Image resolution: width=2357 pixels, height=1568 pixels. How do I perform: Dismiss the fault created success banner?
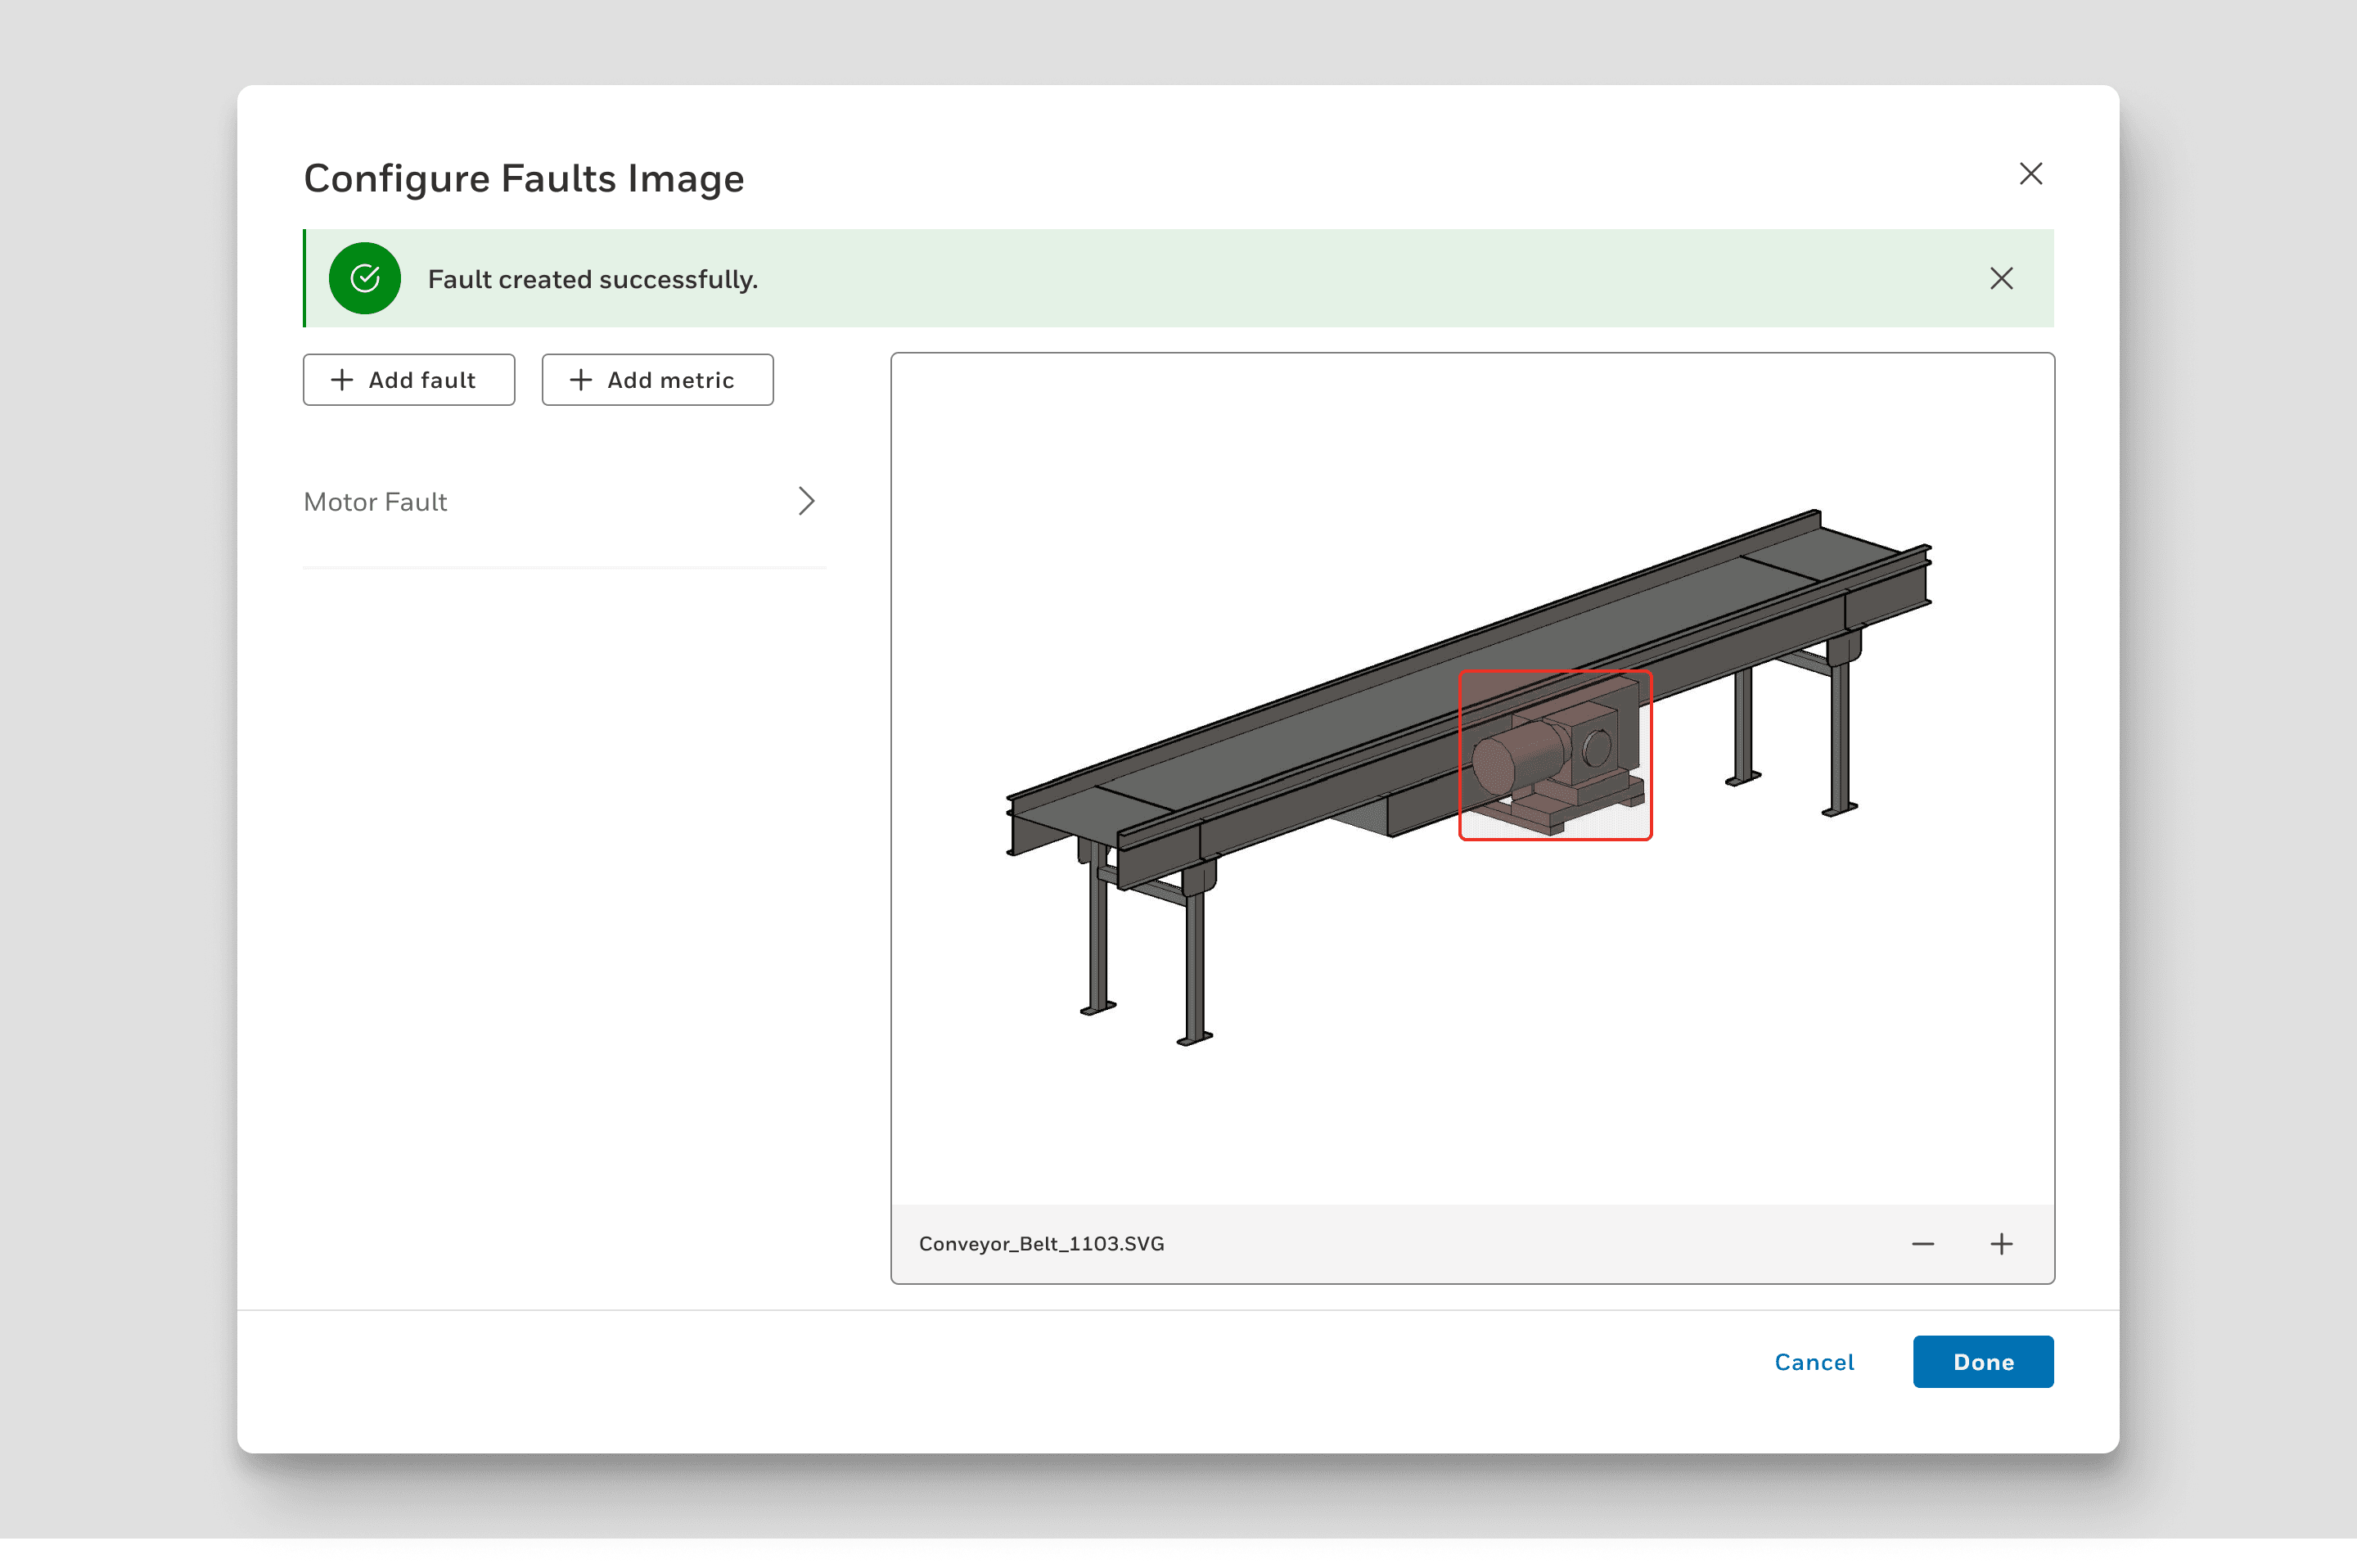[x=2001, y=278]
